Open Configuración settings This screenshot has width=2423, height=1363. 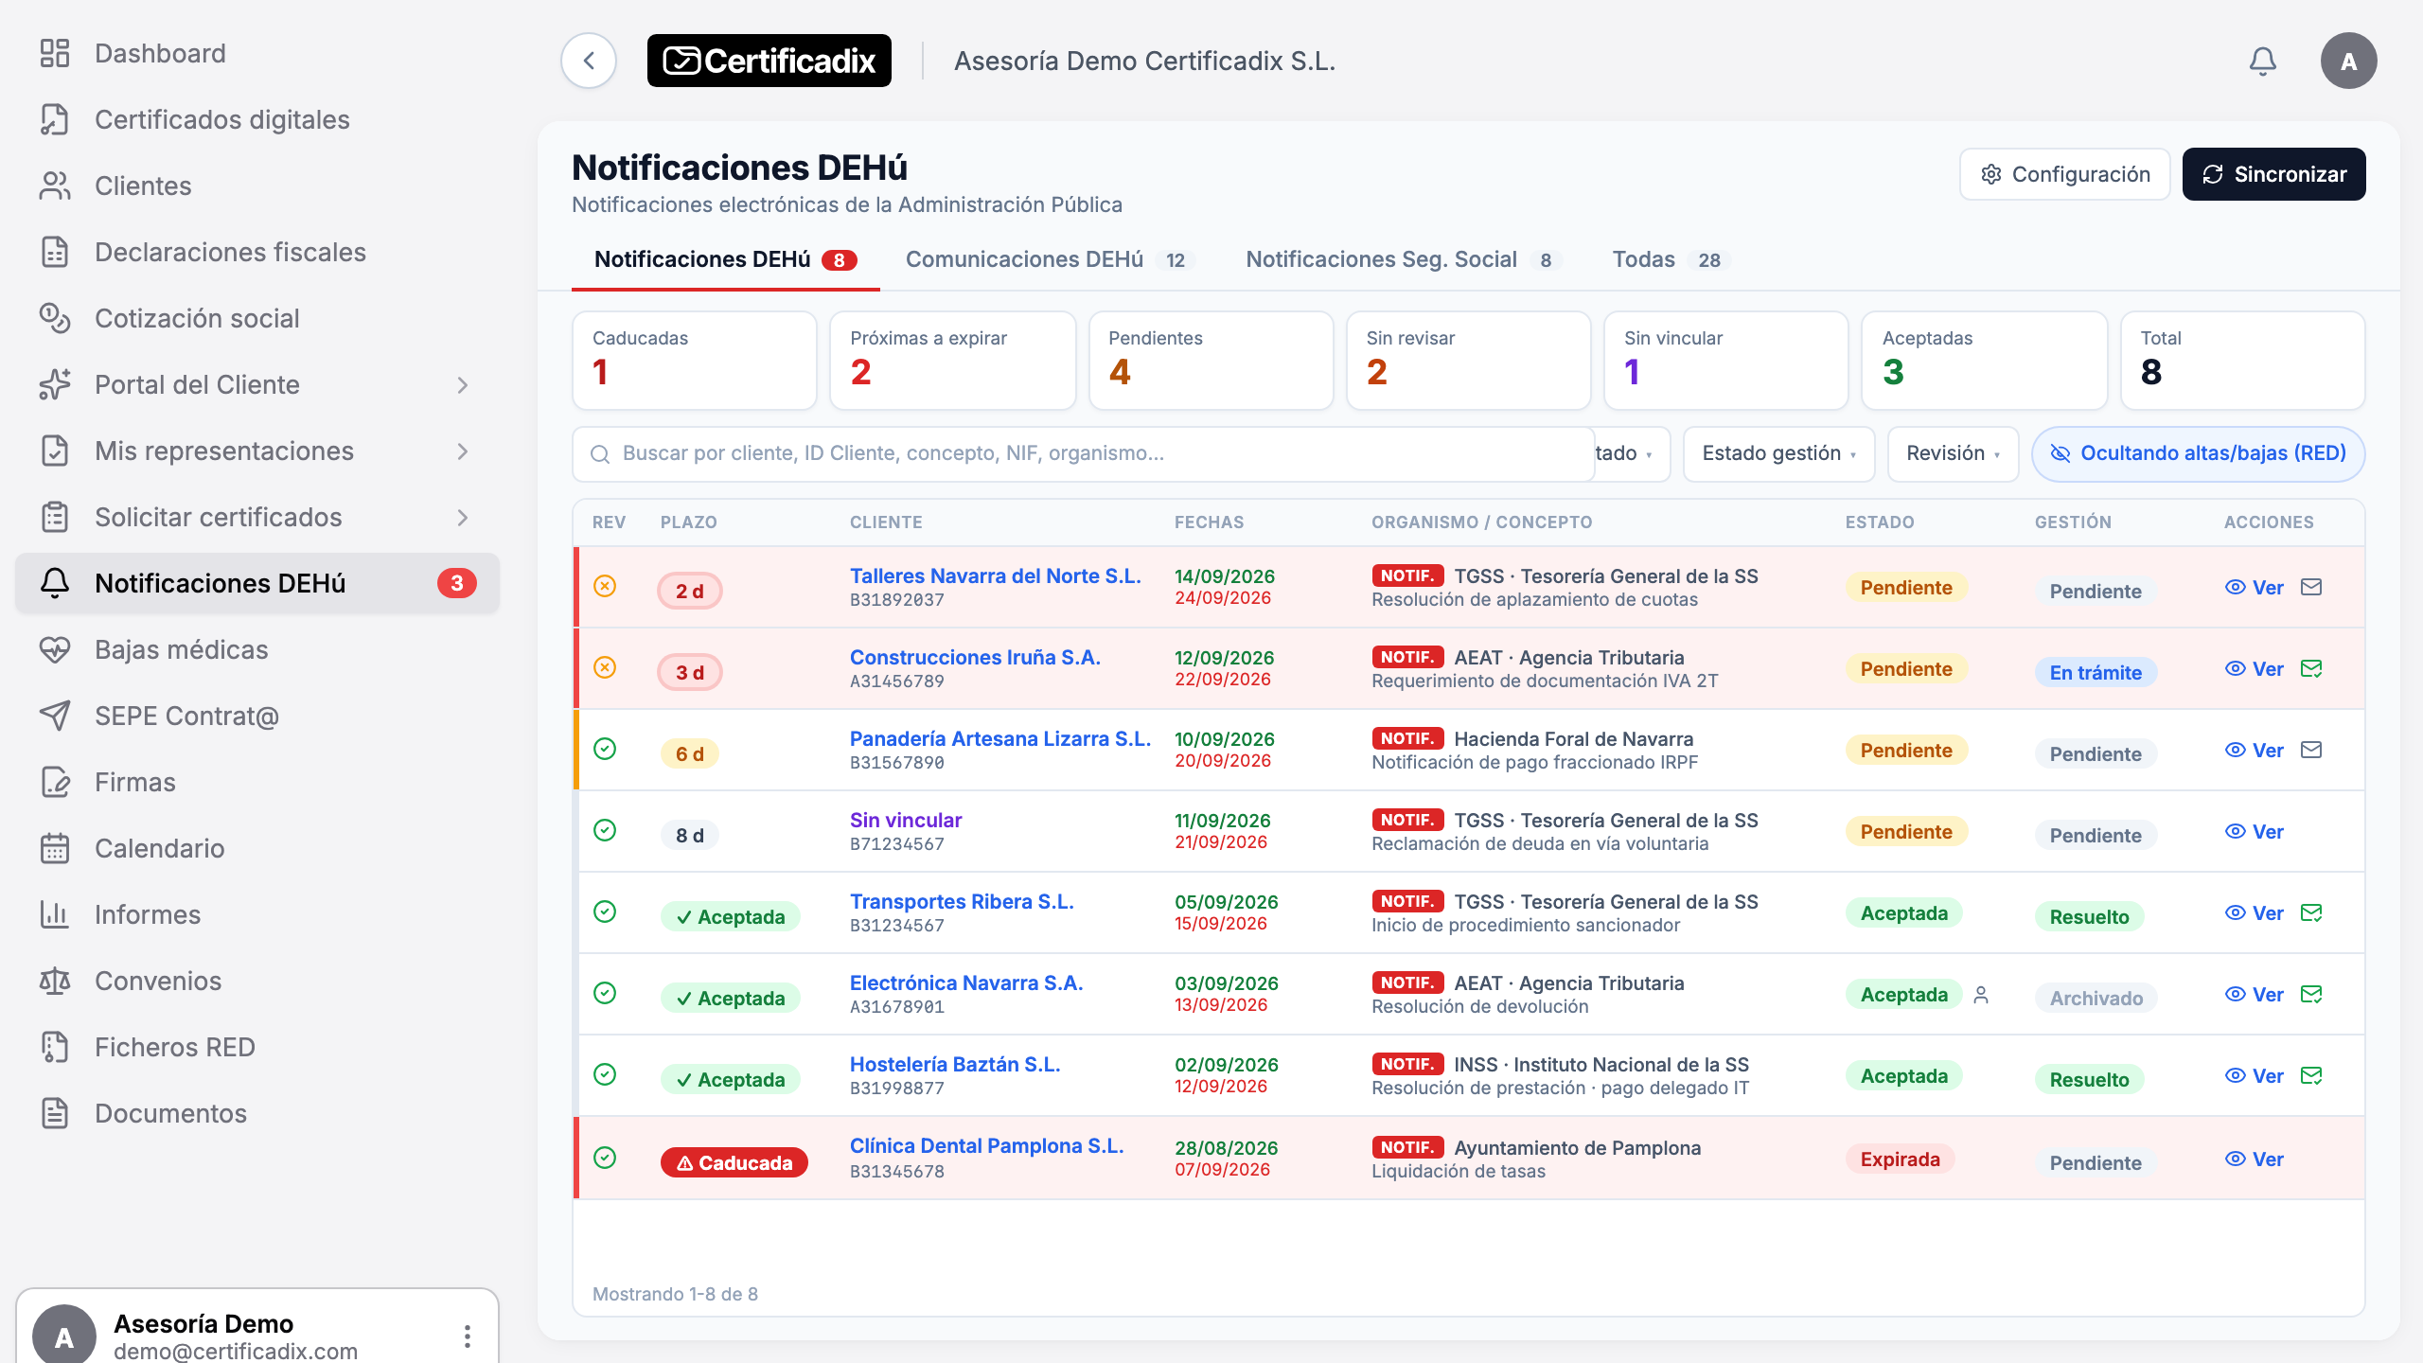point(2064,174)
